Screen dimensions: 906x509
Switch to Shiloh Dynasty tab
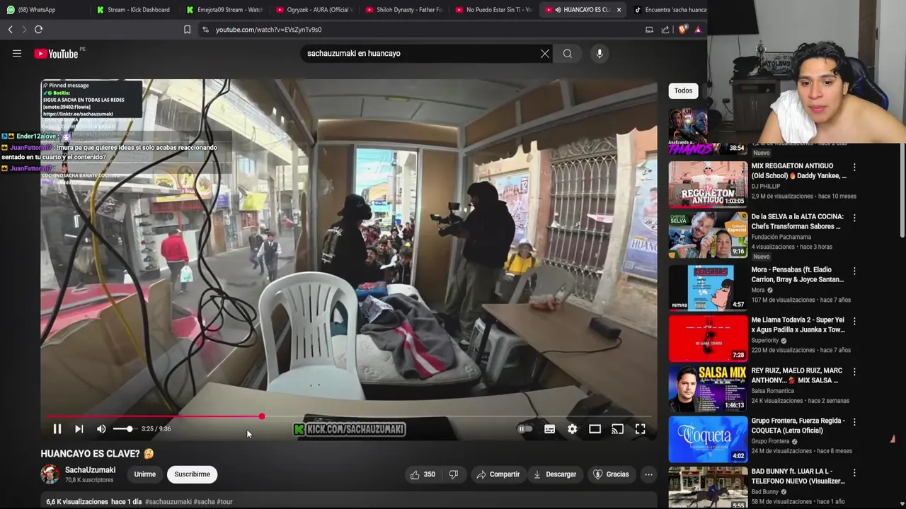[x=404, y=10]
